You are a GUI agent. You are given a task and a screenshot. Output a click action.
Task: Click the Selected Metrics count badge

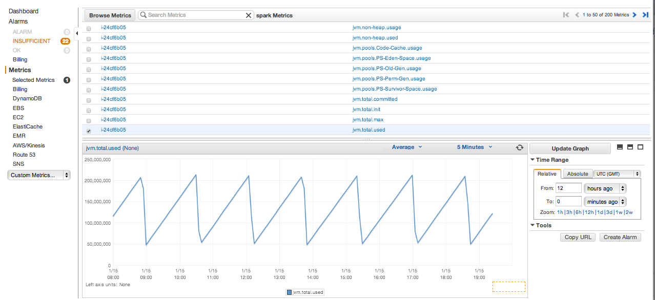pyautogui.click(x=67, y=80)
